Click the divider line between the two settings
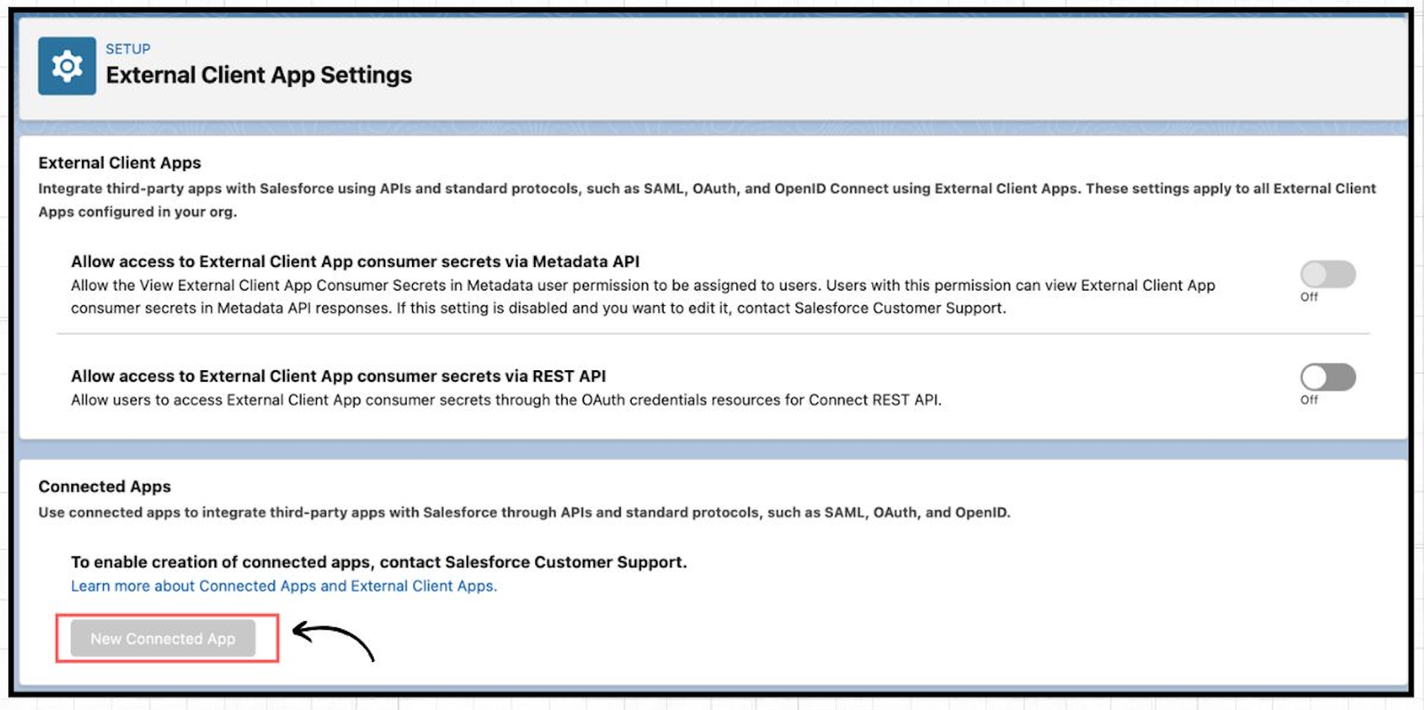Viewport: 1424px width, 710px height. pos(712,335)
